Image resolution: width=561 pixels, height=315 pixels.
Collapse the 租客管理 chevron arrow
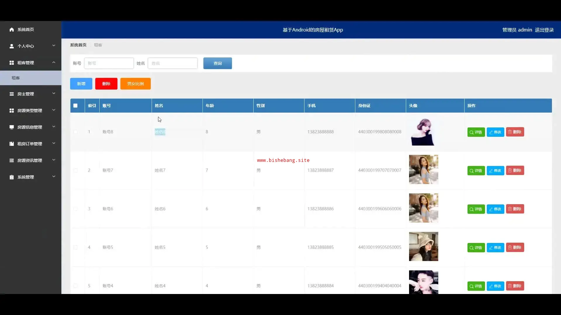click(54, 62)
